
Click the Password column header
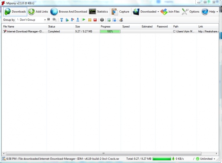[164, 27]
